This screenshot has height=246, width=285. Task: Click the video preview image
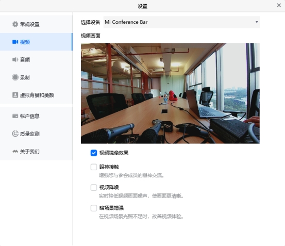tap(170, 93)
